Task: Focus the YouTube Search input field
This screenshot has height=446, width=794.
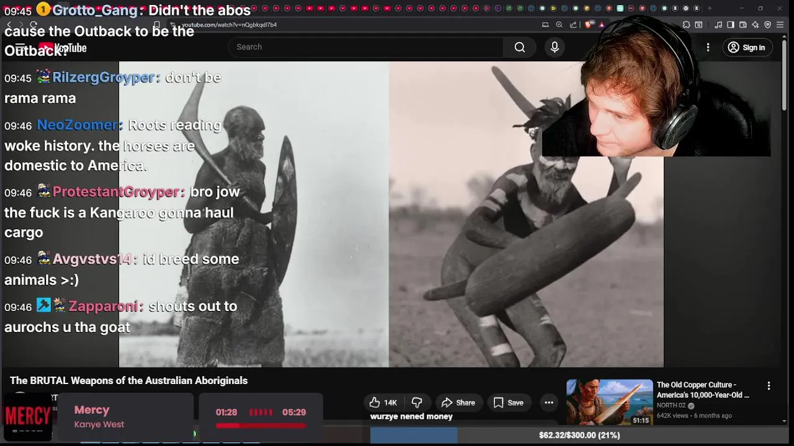Action: [x=366, y=47]
